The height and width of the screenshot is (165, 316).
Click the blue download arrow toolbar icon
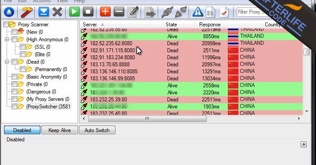coord(44,12)
